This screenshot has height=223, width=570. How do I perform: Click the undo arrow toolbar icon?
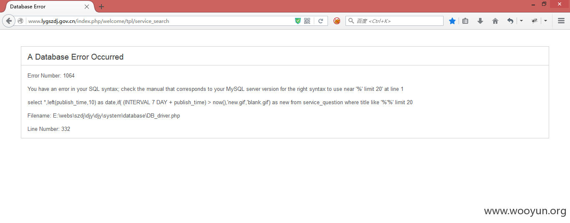point(510,21)
